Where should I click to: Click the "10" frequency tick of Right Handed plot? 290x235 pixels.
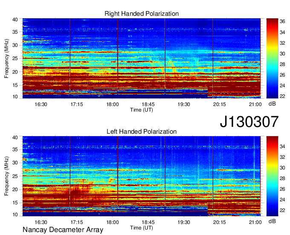15,97
